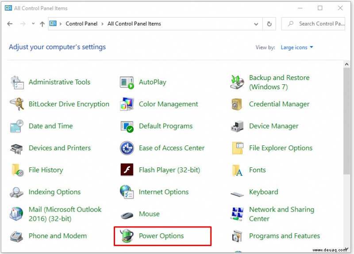
Task: Click the Flash Player icon
Action: click(127, 170)
